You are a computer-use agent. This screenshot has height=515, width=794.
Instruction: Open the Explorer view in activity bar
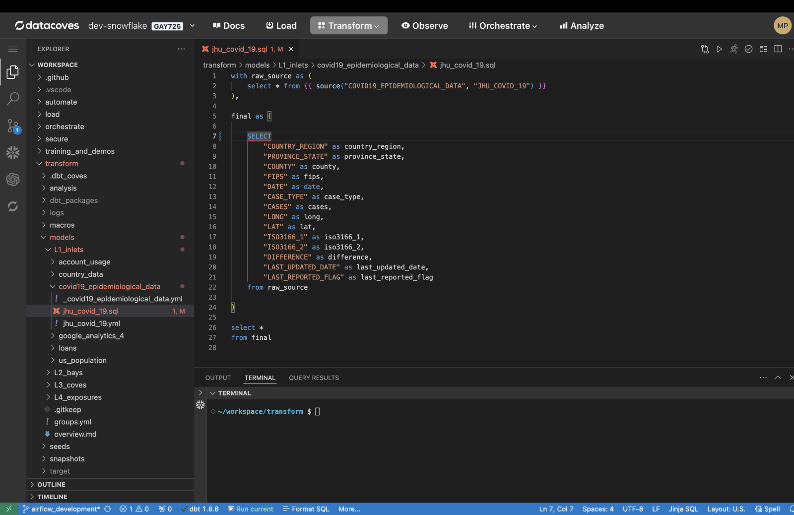pyautogui.click(x=13, y=72)
